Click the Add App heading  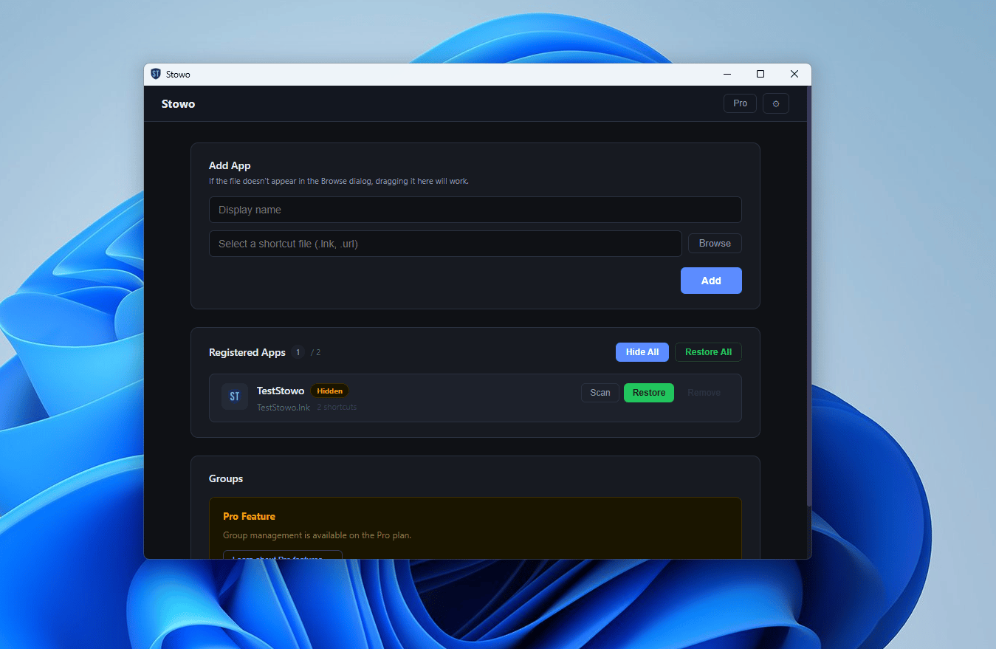coord(230,166)
